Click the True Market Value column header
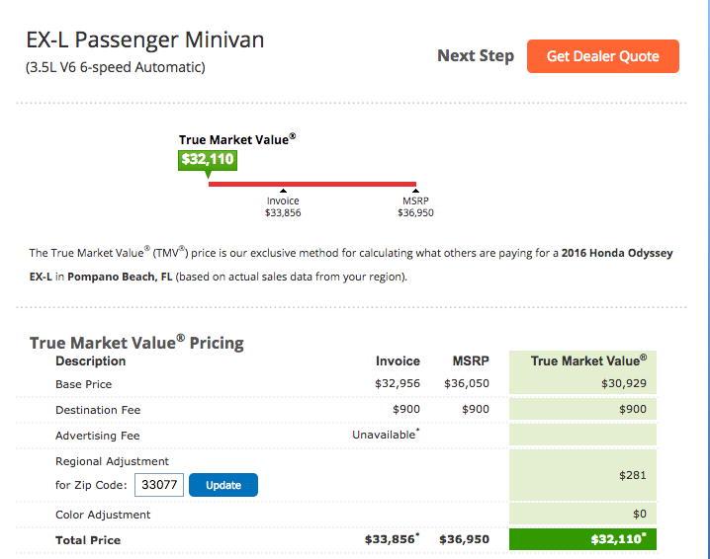This screenshot has width=710, height=559. tap(588, 360)
